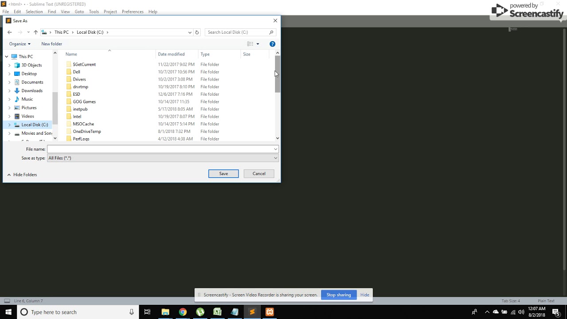567x319 pixels.
Task: Select the Pictures folder in the navigation pane
Action: click(29, 108)
